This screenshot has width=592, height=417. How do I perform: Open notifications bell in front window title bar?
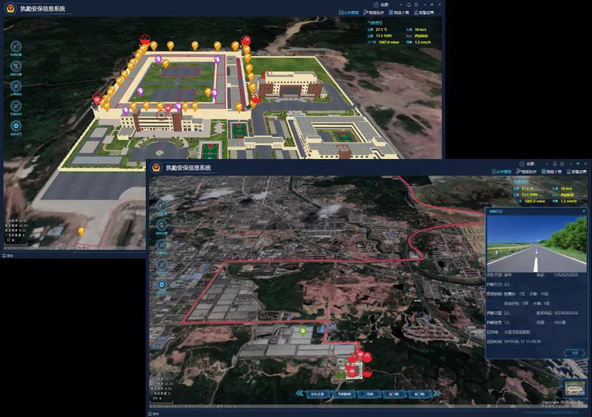(554, 164)
